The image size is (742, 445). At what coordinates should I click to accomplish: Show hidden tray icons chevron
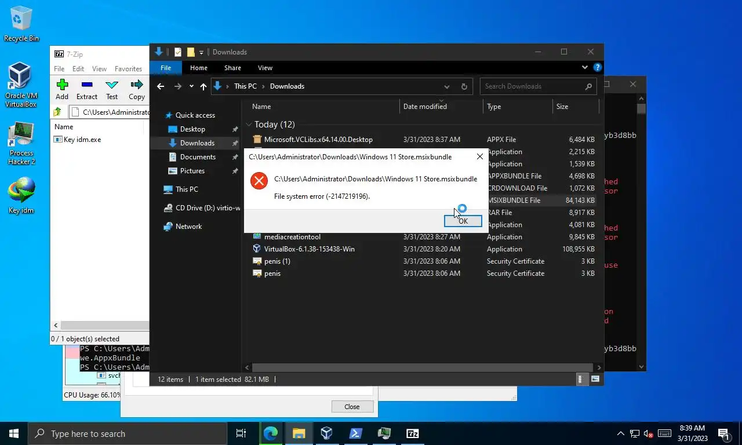click(x=620, y=433)
